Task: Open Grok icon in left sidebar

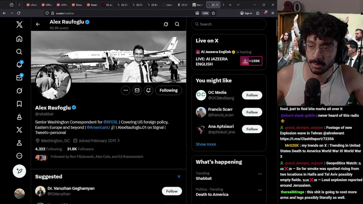Action: point(19,91)
